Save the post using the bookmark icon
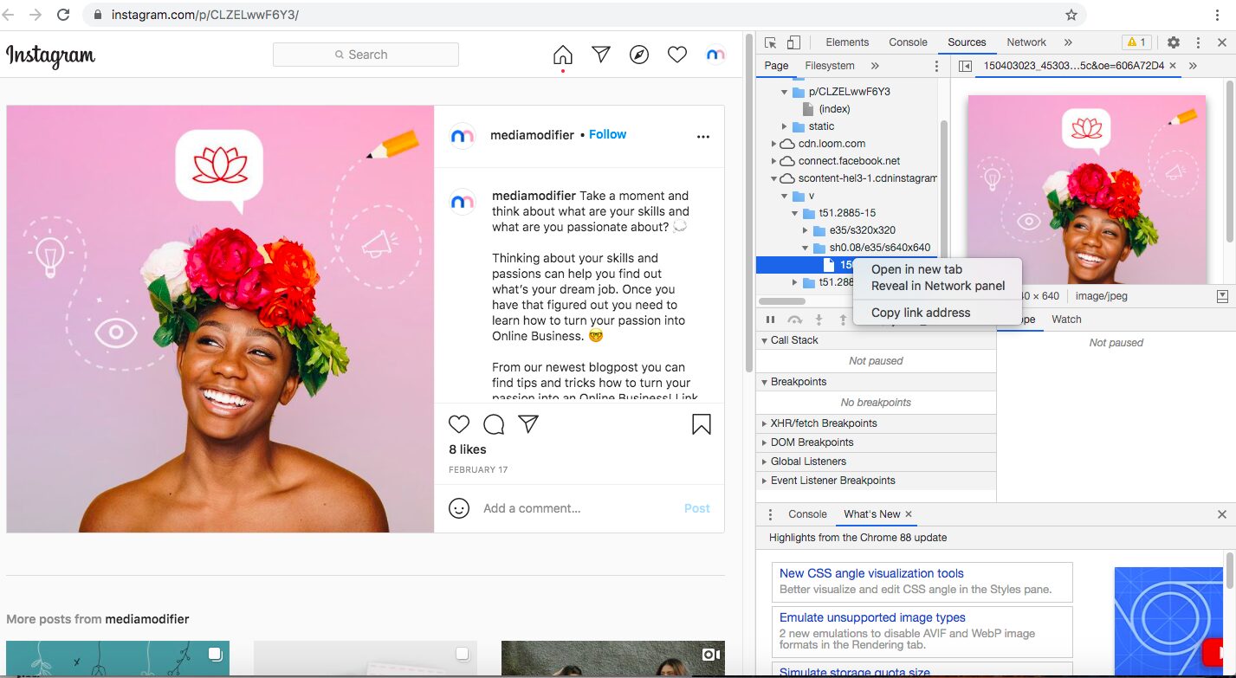The height and width of the screenshot is (678, 1236). pos(701,424)
